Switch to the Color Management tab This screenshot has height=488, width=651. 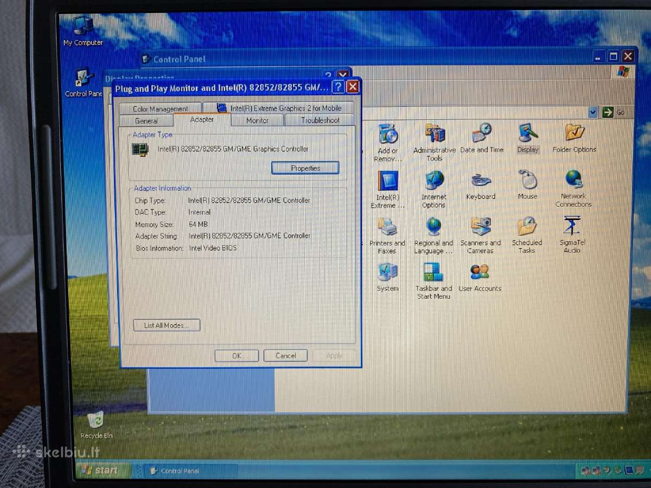[x=160, y=108]
